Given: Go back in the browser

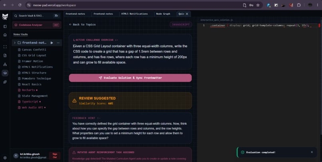Looking at the screenshot, I should tap(5, 5).
